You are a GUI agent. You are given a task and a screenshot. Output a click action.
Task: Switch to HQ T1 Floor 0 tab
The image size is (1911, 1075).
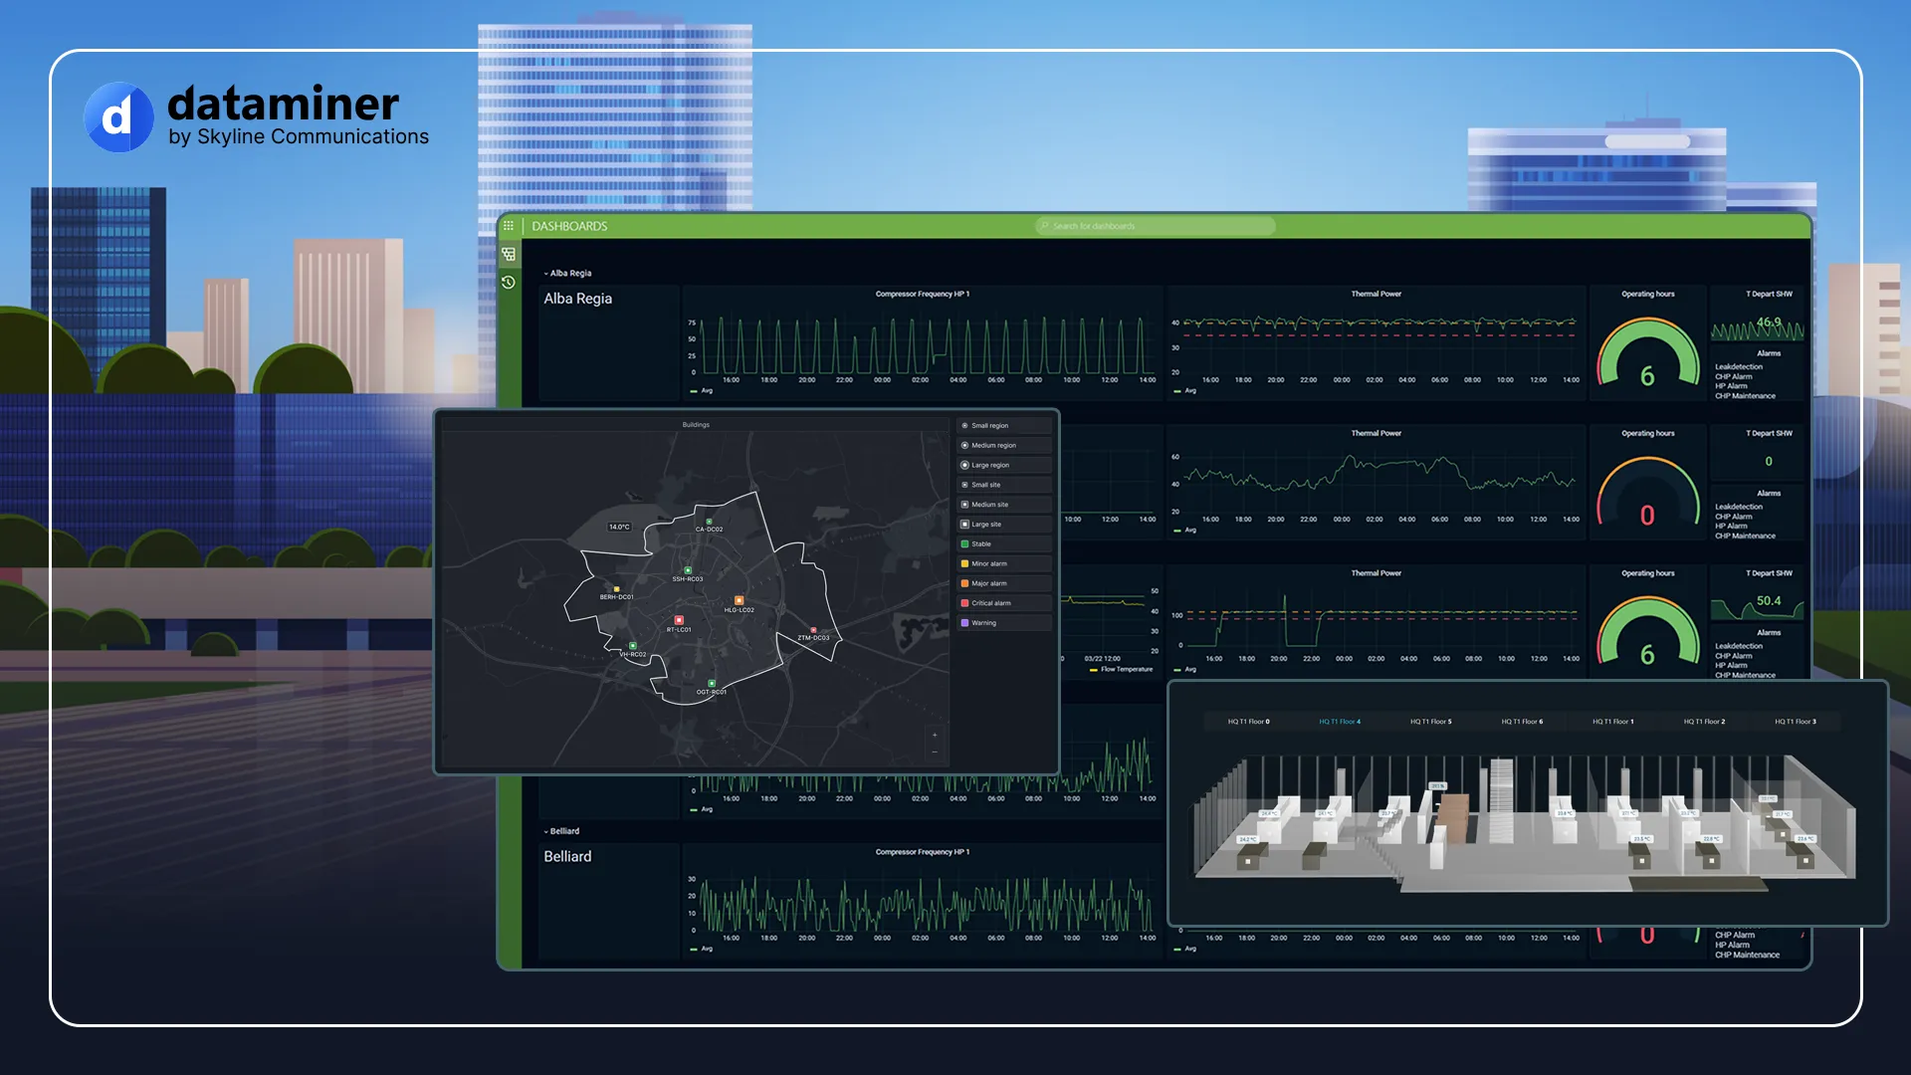click(1248, 722)
